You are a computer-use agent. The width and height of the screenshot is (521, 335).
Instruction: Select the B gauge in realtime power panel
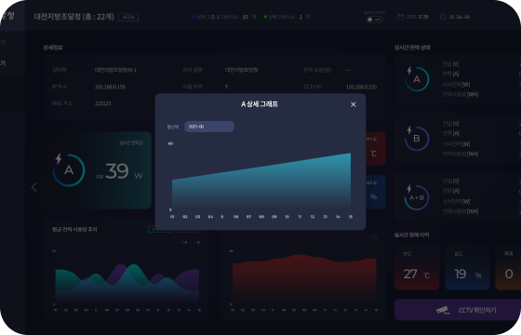coord(417,139)
